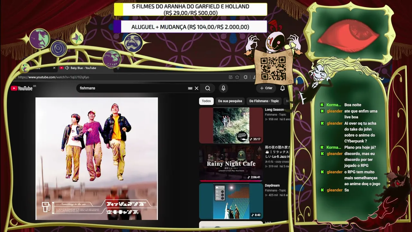Start voice search with the microphone
Viewport: 412px width, 232px height.
pyautogui.click(x=223, y=88)
